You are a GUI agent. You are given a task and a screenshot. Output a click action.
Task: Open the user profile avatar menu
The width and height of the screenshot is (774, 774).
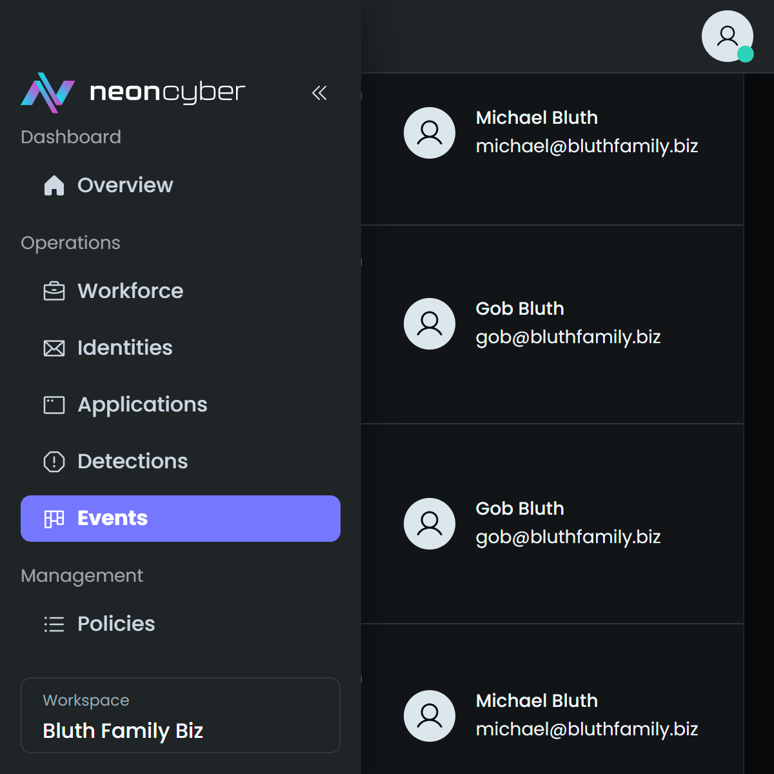click(727, 36)
